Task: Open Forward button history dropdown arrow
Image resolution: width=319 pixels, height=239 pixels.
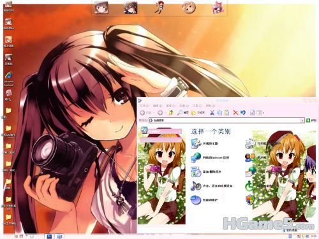Action: (165, 113)
